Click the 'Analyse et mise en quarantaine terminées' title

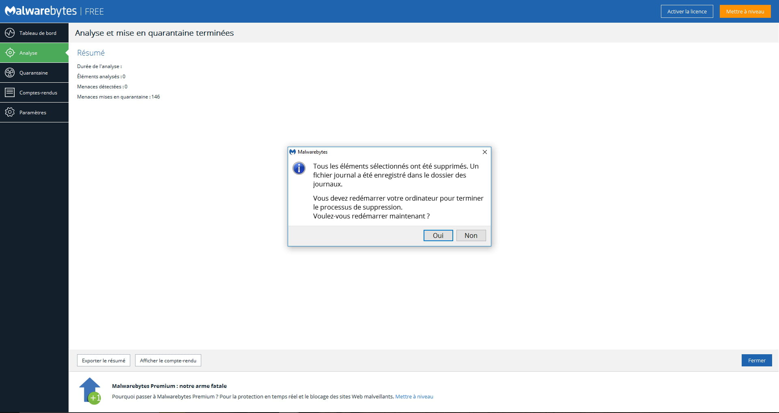(154, 33)
